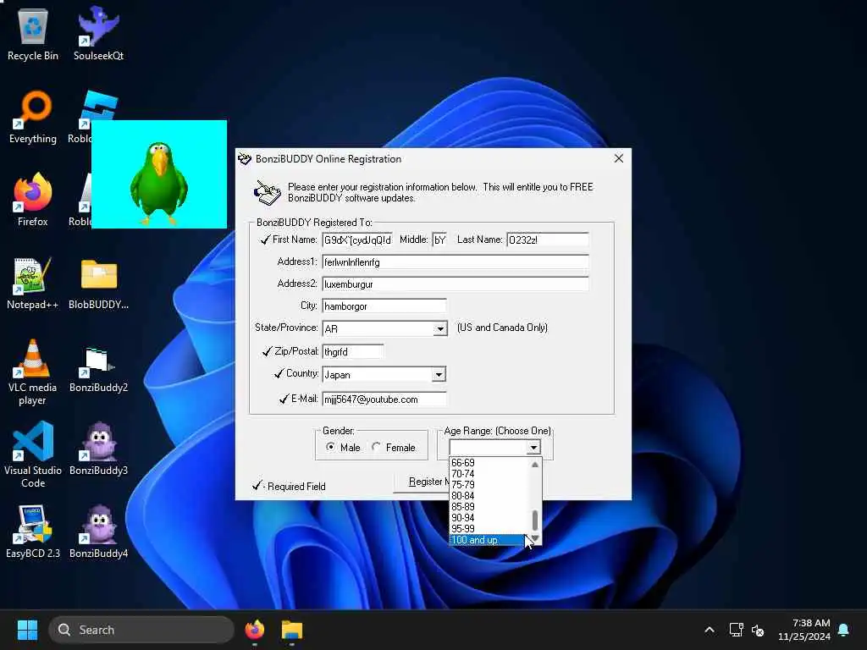Collapse the Age Range dropdown arrow
The width and height of the screenshot is (867, 650).
[x=533, y=447]
